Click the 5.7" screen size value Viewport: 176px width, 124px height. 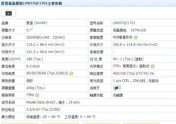(x=29, y=30)
